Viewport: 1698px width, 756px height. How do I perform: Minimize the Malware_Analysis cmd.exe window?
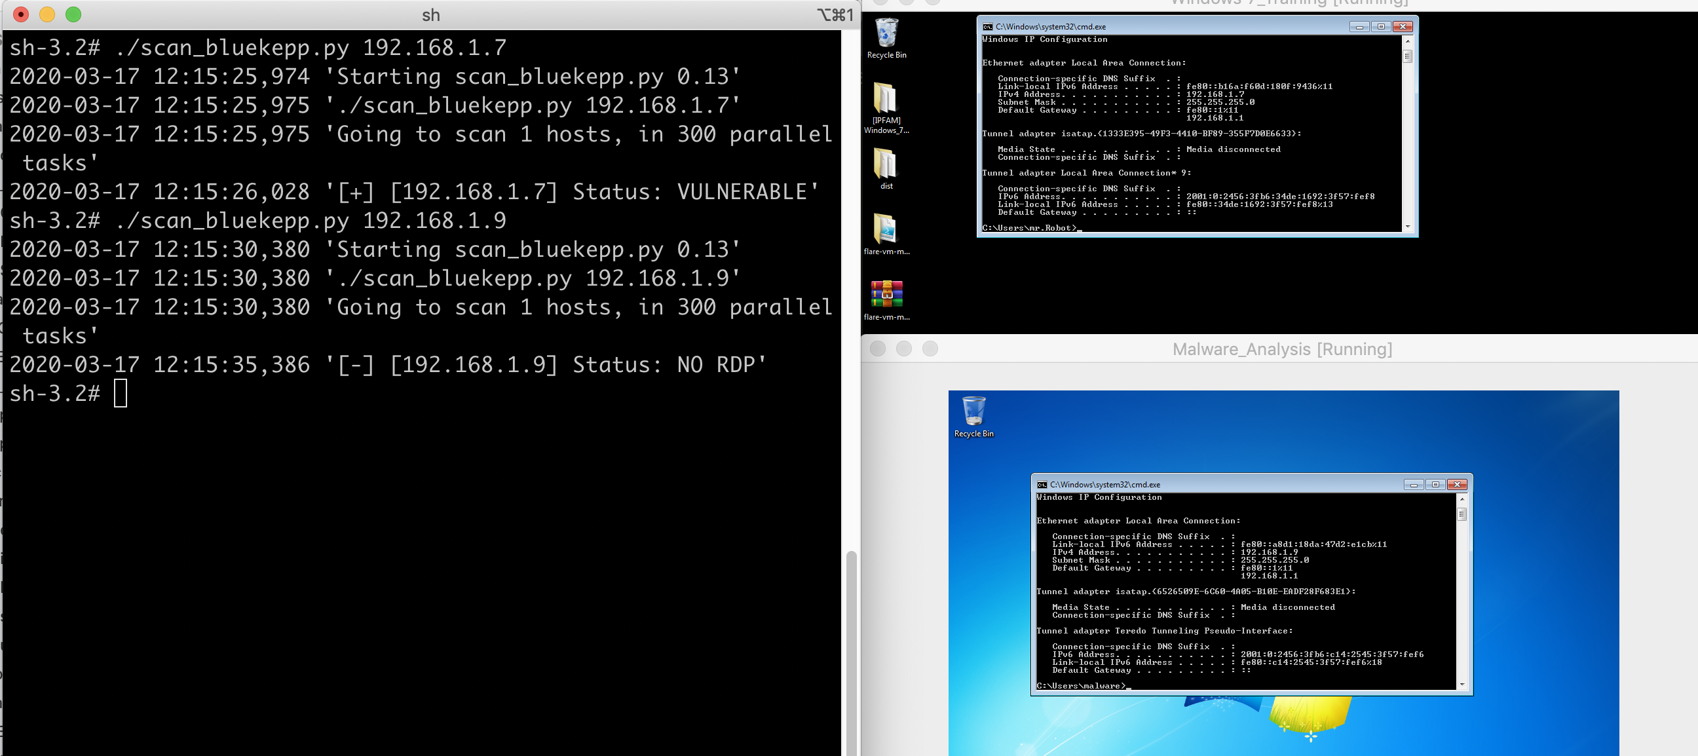tap(1413, 484)
